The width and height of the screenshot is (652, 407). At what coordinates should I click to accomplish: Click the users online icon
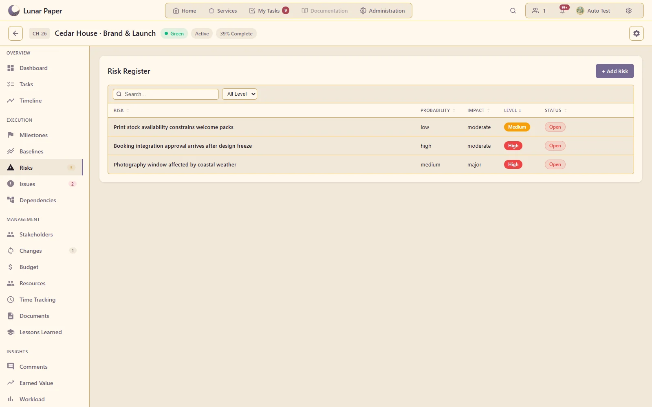535,11
